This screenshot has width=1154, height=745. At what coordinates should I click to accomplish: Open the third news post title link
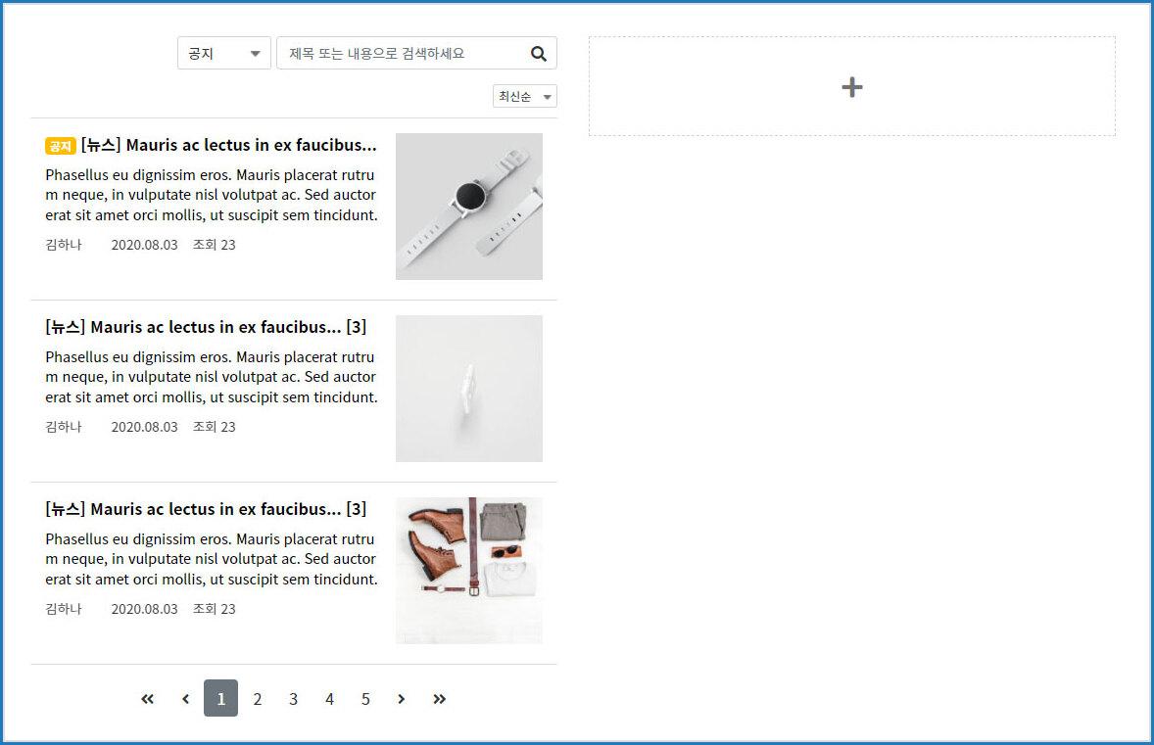(206, 509)
